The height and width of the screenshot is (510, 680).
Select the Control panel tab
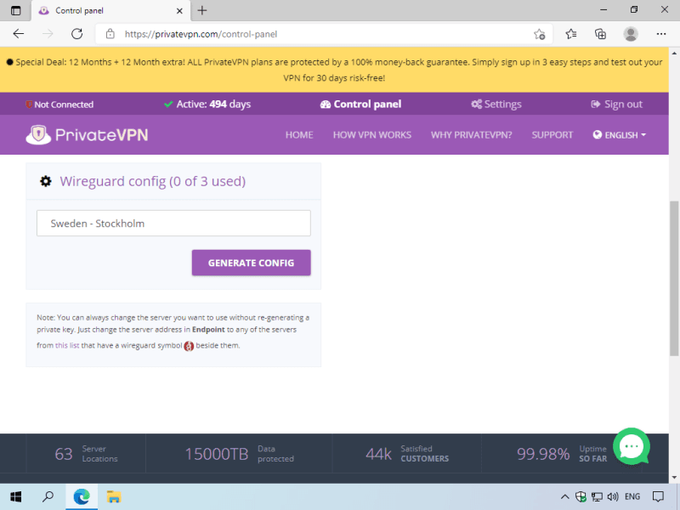pyautogui.click(x=360, y=105)
